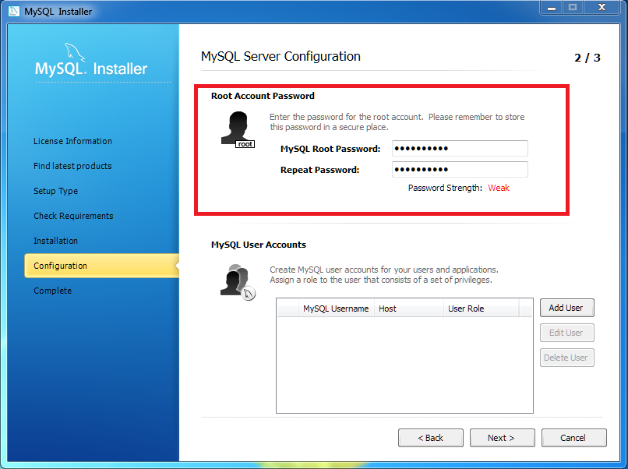Select Installation step in sidebar

coord(55,241)
